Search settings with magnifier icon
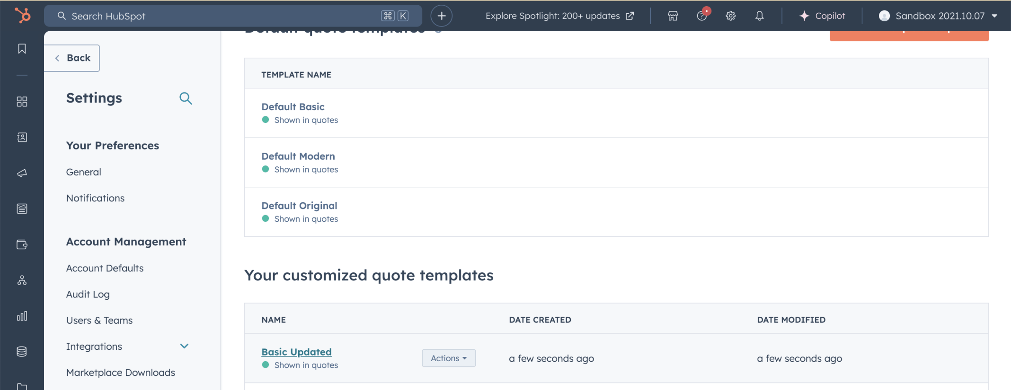 pos(186,98)
